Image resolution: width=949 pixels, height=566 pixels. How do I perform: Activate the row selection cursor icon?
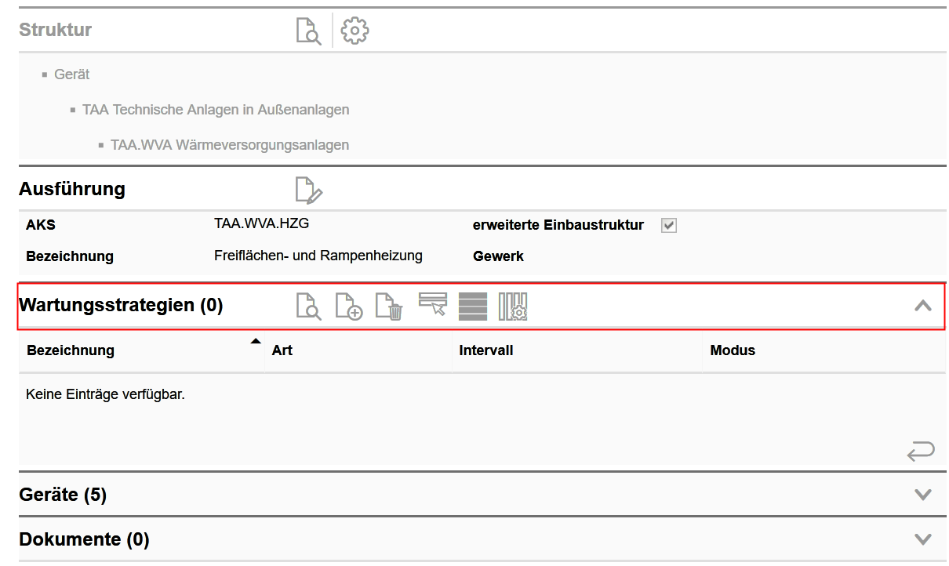coord(432,307)
